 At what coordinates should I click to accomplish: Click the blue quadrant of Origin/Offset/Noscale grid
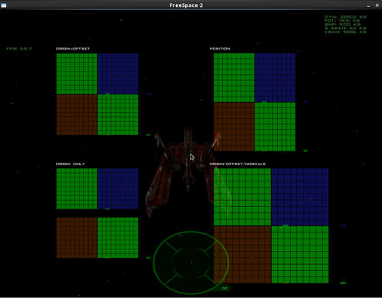pyautogui.click(x=299, y=197)
